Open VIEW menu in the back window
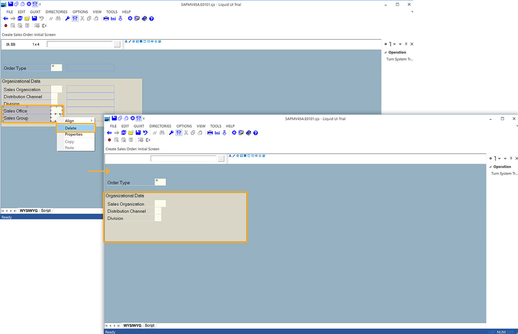 (x=97, y=12)
